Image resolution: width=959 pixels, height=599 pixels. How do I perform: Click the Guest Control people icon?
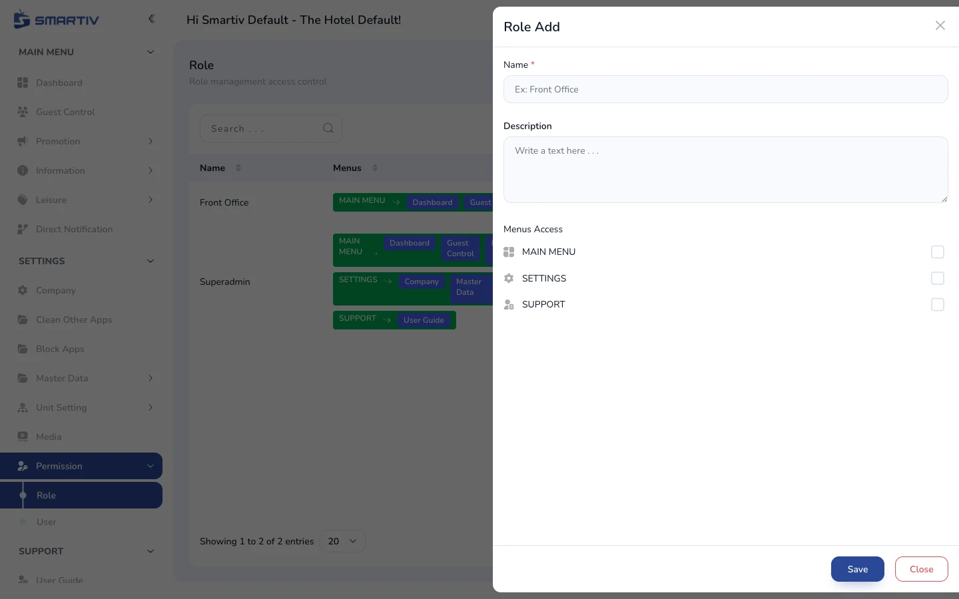click(23, 112)
